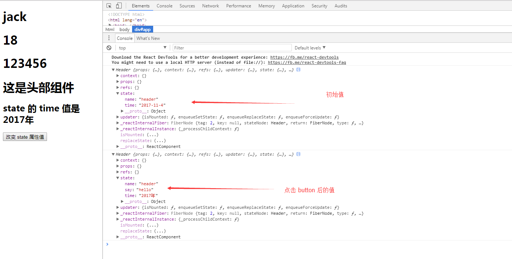Viewport: 512px width, 259px height.
Task: Open the Network tab
Action: [210, 6]
